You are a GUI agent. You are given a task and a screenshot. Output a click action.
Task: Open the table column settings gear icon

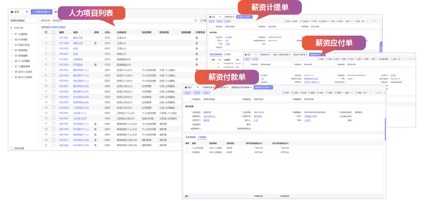pos(46,32)
